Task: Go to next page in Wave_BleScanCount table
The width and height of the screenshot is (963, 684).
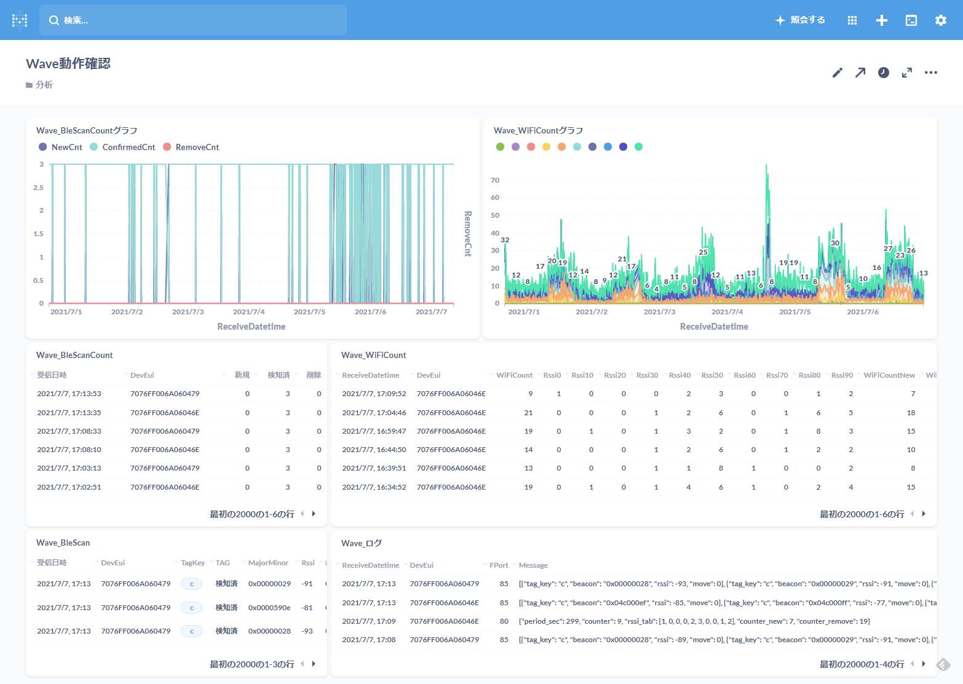Action: (x=314, y=514)
